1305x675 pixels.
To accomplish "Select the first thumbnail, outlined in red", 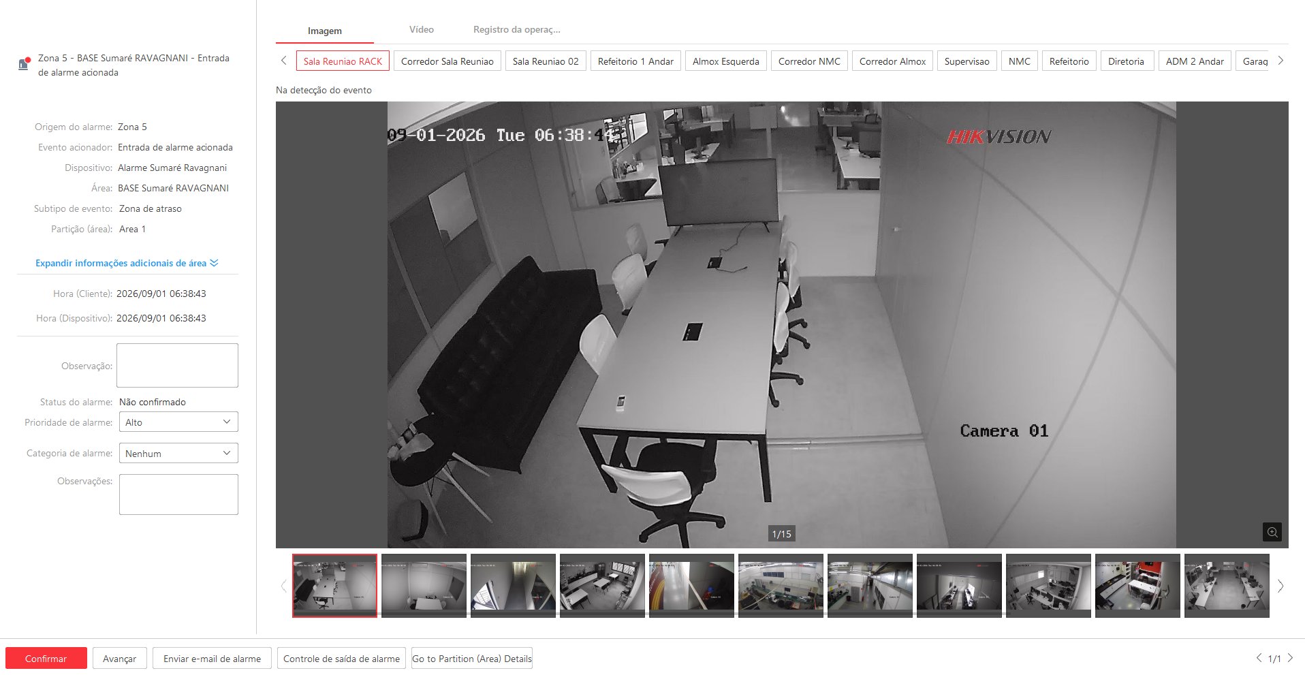I will (334, 586).
